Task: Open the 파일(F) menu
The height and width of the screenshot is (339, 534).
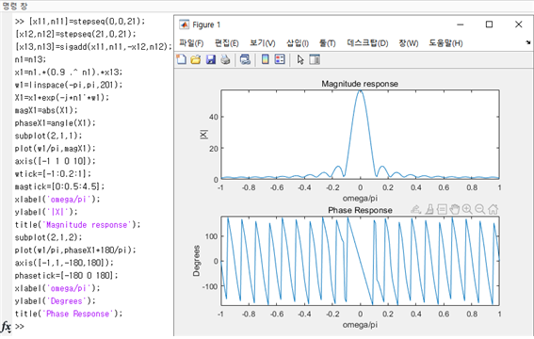Action: 191,43
